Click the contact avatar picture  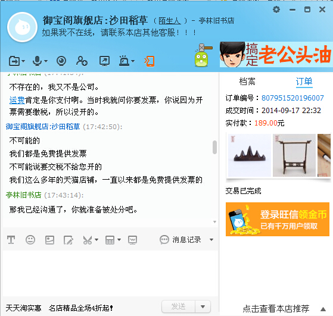pyautogui.click(x=22, y=27)
